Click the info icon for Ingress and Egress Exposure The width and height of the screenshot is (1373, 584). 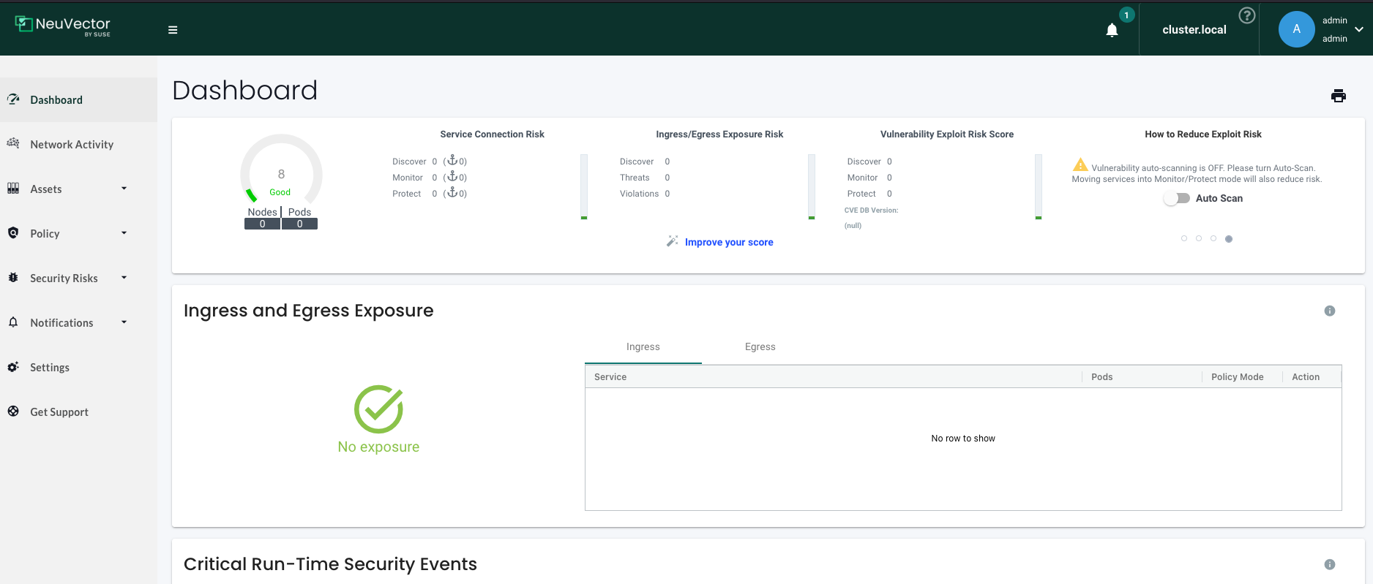point(1330,311)
